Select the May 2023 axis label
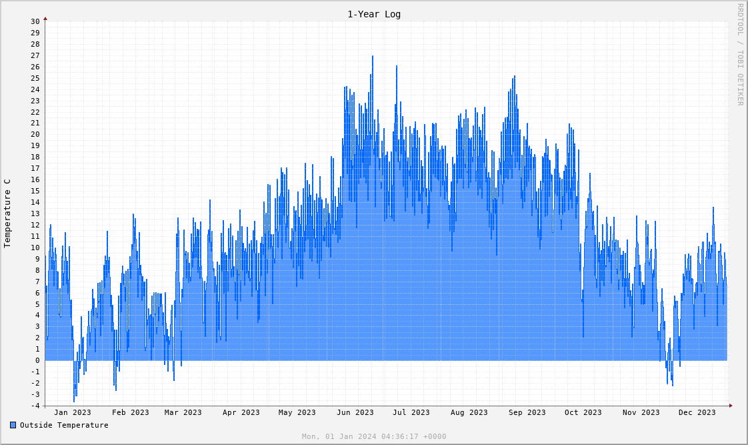 [297, 412]
